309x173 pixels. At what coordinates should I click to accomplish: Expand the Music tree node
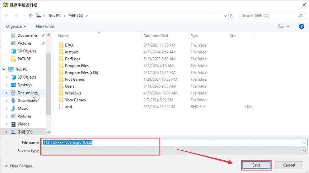6,108
